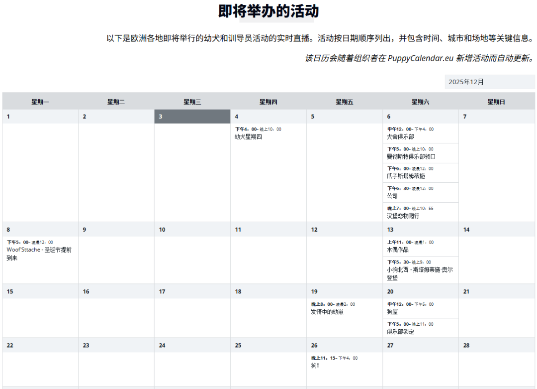Click the 即将举办的活动 page heading
The height and width of the screenshot is (389, 537).
coord(268,11)
